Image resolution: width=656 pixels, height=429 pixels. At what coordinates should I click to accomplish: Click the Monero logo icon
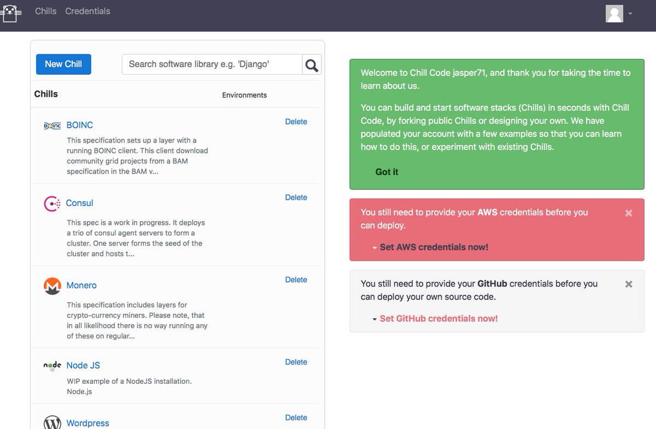(x=52, y=286)
